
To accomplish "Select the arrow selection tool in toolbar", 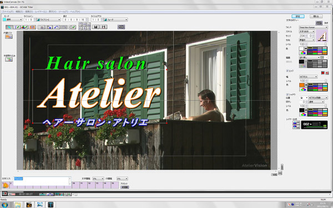I will pyautogui.click(x=9, y=27).
